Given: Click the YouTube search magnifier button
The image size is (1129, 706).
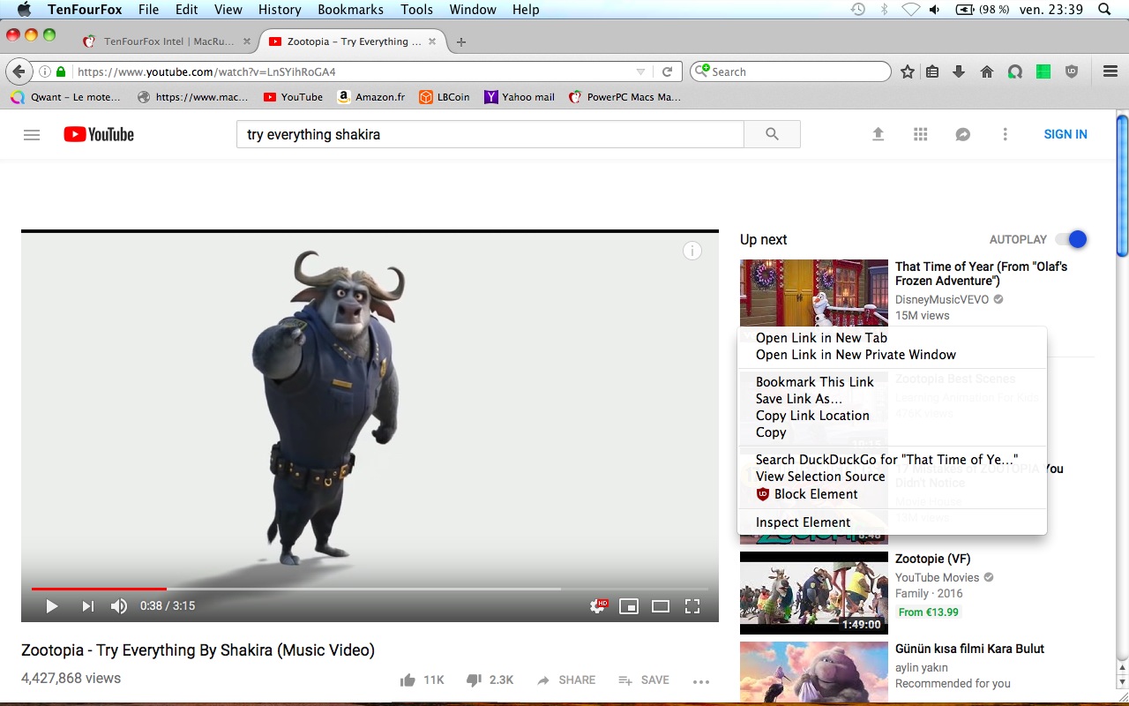Looking at the screenshot, I should coord(772,134).
